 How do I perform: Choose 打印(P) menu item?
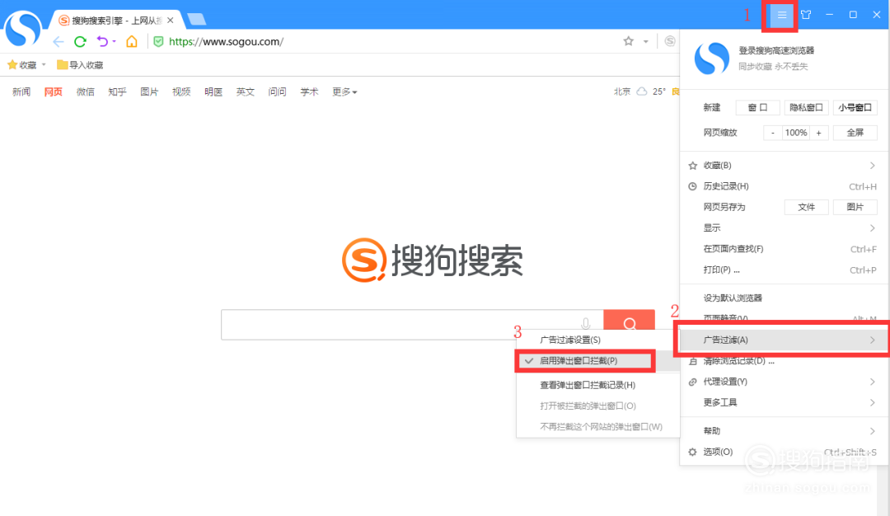[784, 270]
